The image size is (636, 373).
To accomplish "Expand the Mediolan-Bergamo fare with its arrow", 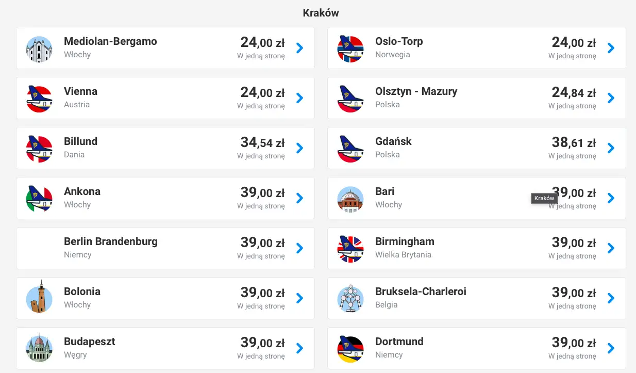I will click(300, 48).
